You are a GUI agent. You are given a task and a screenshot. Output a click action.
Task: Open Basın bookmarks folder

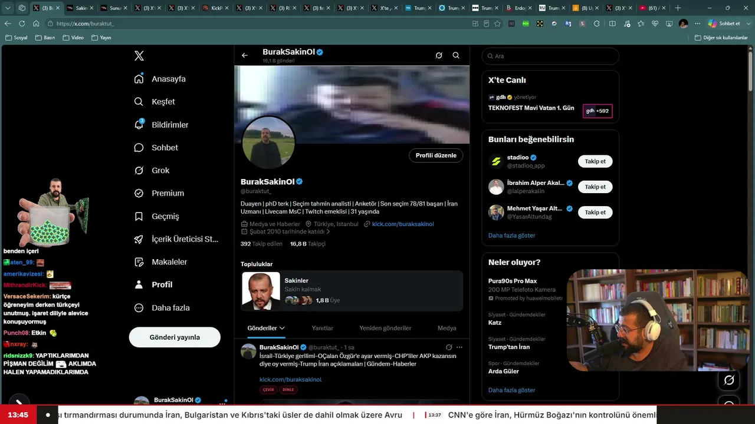coord(45,38)
